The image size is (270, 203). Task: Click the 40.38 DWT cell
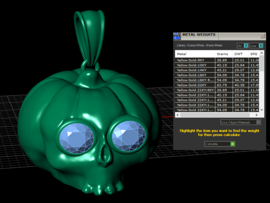pyautogui.click(x=240, y=85)
